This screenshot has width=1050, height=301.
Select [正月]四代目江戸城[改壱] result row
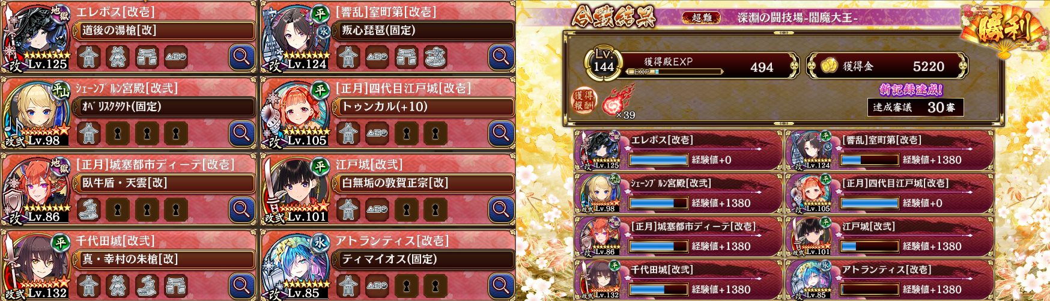(x=889, y=193)
